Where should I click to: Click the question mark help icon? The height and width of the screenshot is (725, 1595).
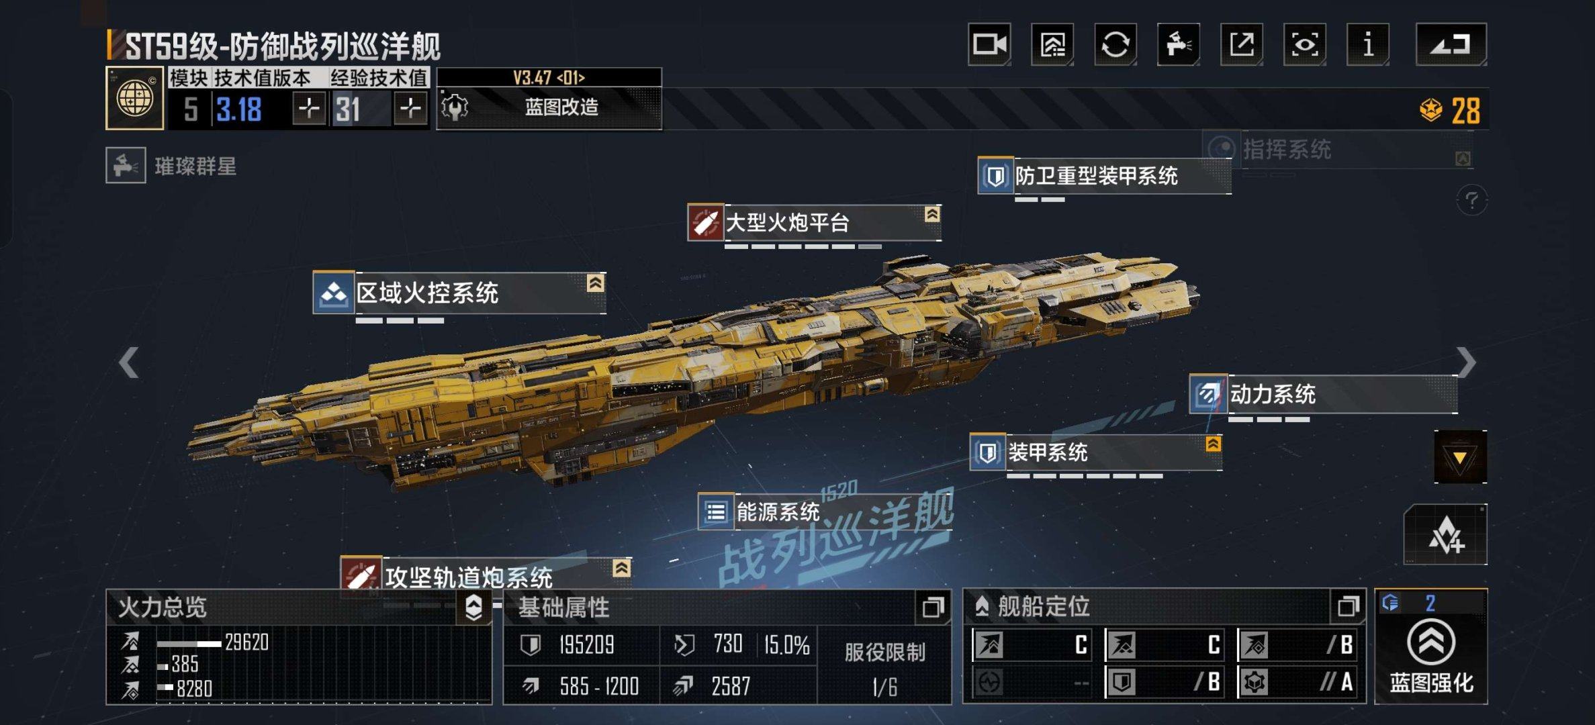pos(1472,200)
